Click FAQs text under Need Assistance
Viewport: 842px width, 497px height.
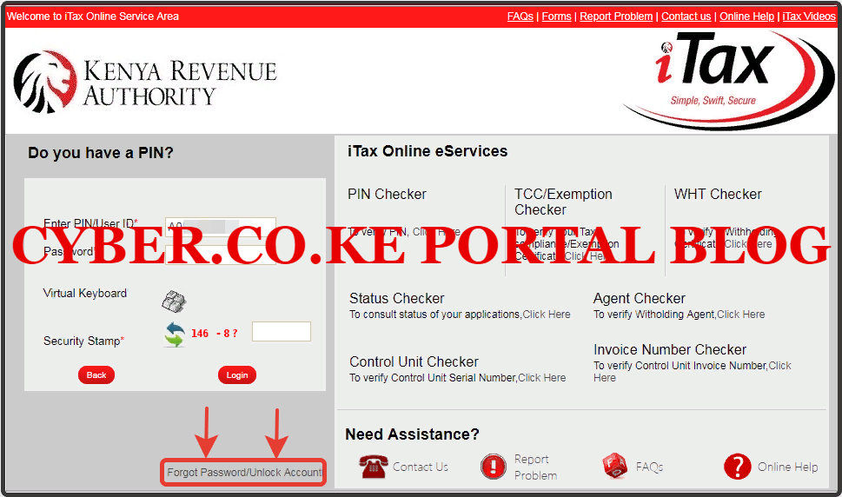point(649,467)
